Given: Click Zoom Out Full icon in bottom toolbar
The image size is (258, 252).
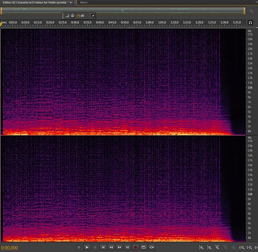Looking at the screenshot, I should pyautogui.click(x=233, y=247).
